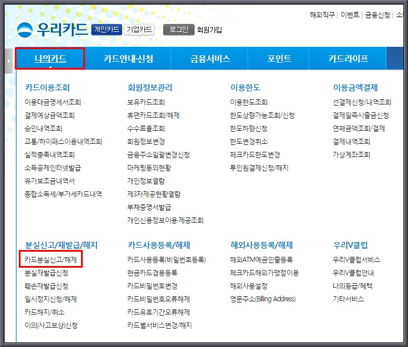Switch to 기업카드
Screen dimensions: 408x347
[139, 30]
